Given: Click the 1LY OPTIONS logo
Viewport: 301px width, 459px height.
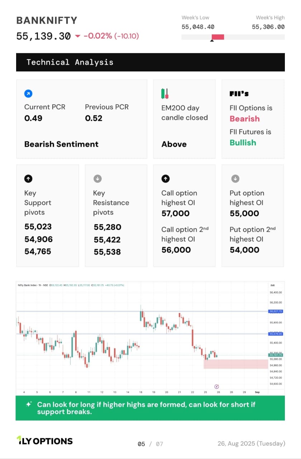Looking at the screenshot, I should (x=44, y=441).
